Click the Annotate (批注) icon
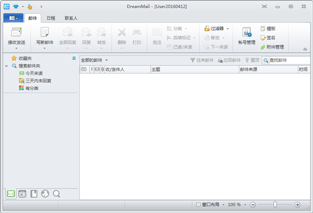 [157, 32]
